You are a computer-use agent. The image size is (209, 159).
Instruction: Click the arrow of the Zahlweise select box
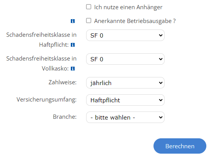tap(161, 83)
